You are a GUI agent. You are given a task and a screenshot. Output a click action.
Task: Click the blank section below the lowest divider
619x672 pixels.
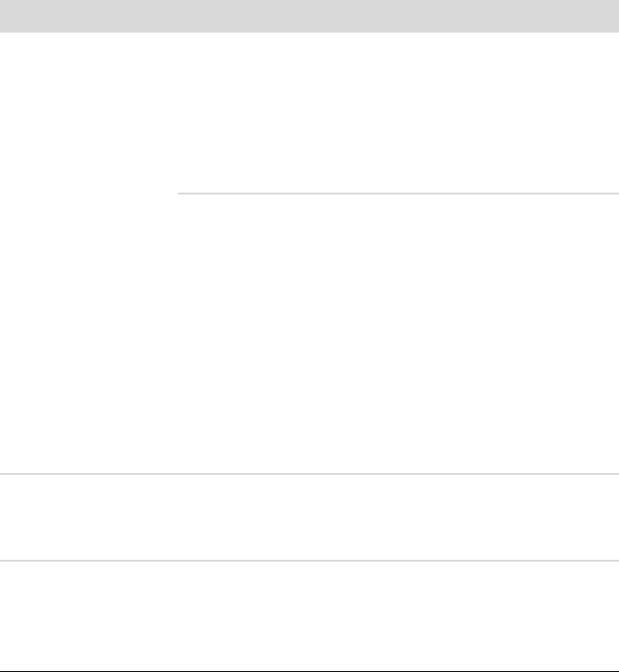[x=309, y=616]
